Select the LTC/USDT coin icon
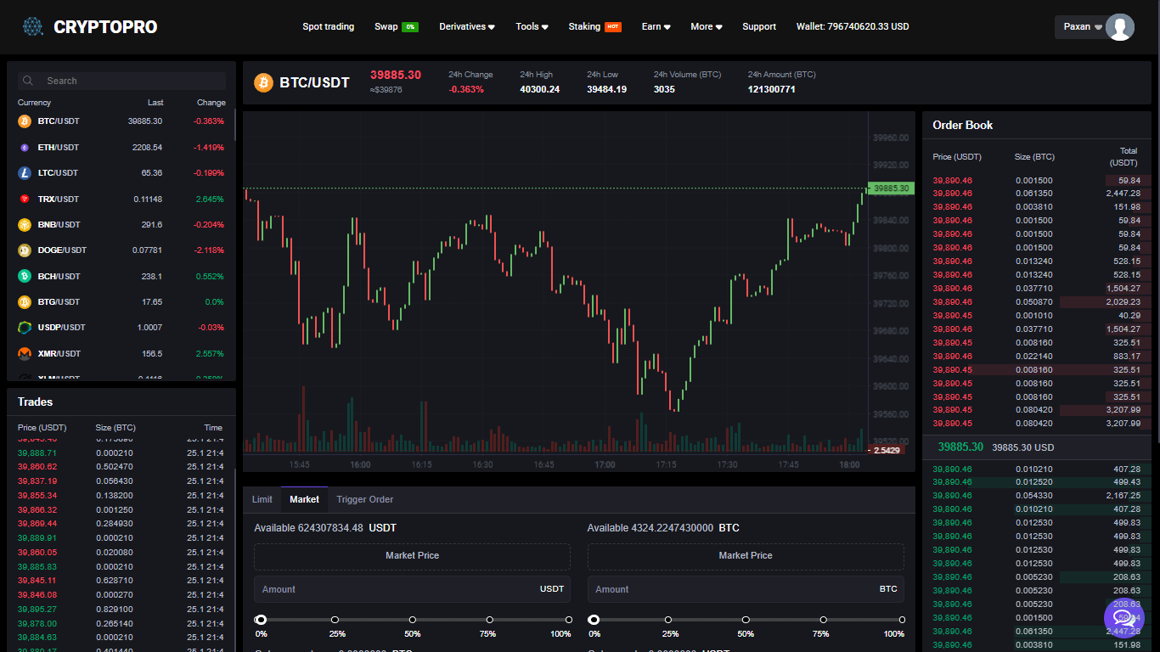 [25, 173]
